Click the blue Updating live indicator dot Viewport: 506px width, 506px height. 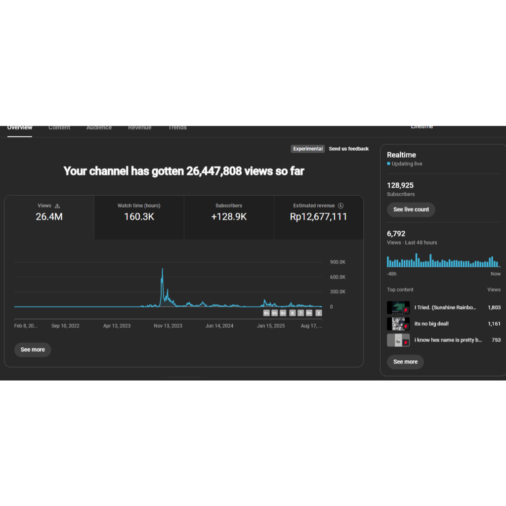(388, 164)
